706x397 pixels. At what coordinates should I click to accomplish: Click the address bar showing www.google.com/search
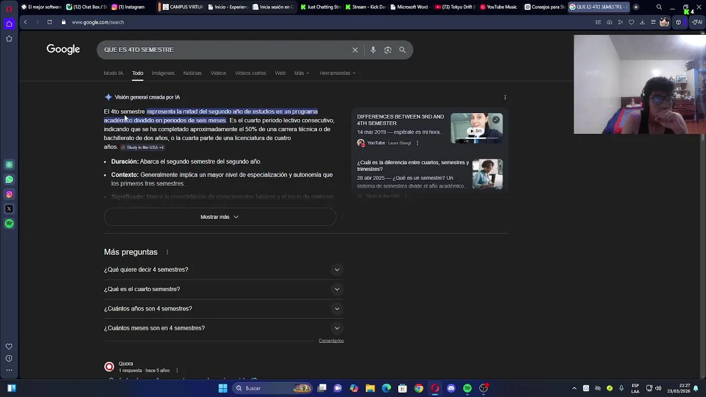[98, 22]
